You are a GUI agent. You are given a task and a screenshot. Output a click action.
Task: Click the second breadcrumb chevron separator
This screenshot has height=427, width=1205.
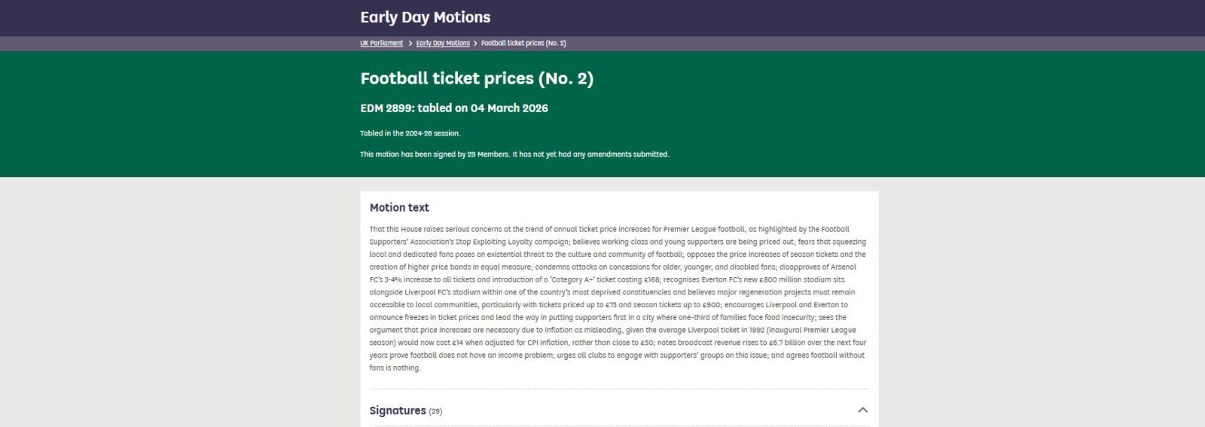(x=475, y=44)
